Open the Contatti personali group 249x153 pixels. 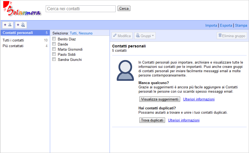tap(25, 33)
